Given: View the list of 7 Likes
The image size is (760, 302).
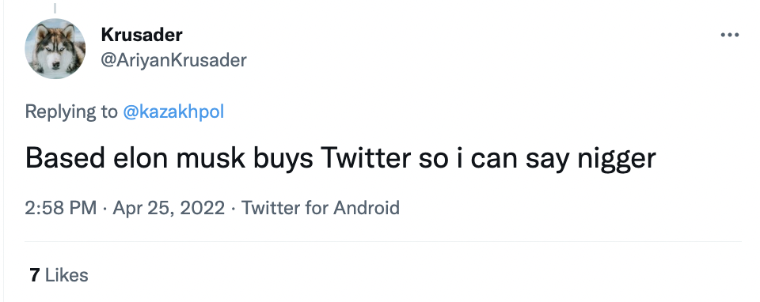Looking at the screenshot, I should (59, 275).
